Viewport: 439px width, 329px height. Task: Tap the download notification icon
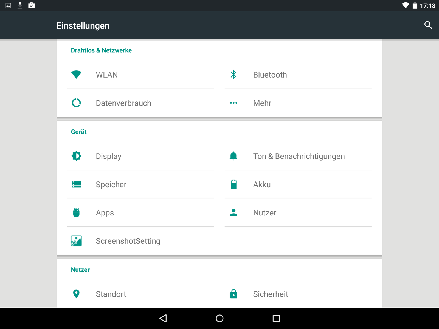point(20,5)
